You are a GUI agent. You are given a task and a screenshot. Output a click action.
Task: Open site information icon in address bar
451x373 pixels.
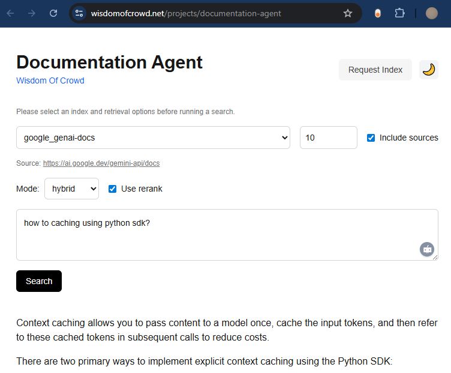(x=80, y=13)
